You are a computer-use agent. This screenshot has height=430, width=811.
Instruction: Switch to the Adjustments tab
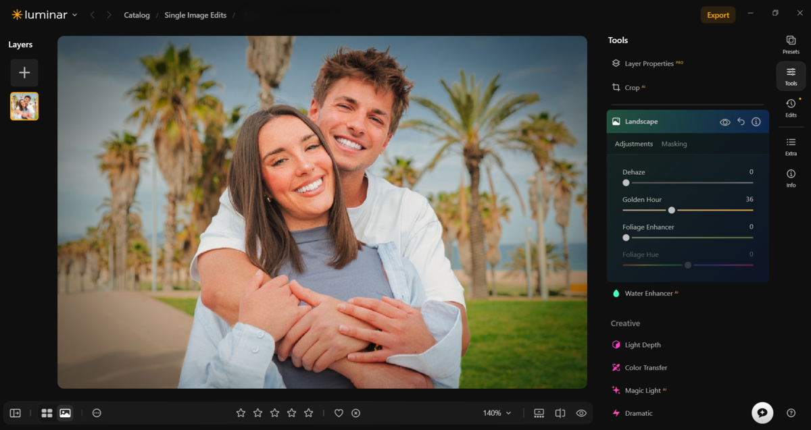point(633,144)
